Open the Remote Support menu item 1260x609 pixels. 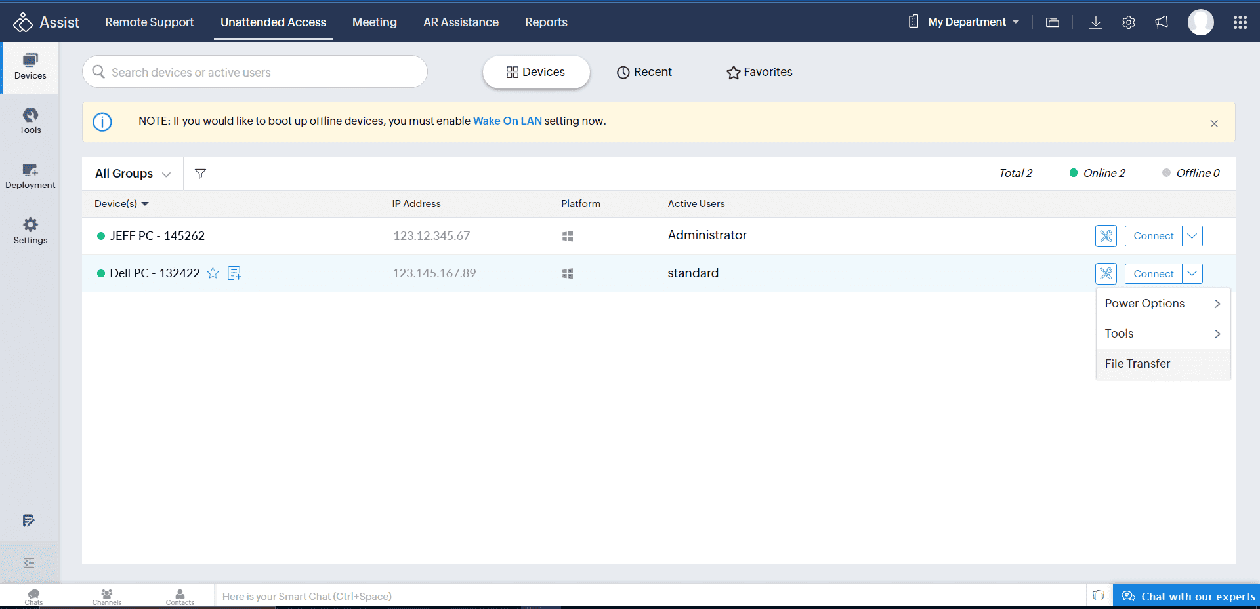pos(149,22)
